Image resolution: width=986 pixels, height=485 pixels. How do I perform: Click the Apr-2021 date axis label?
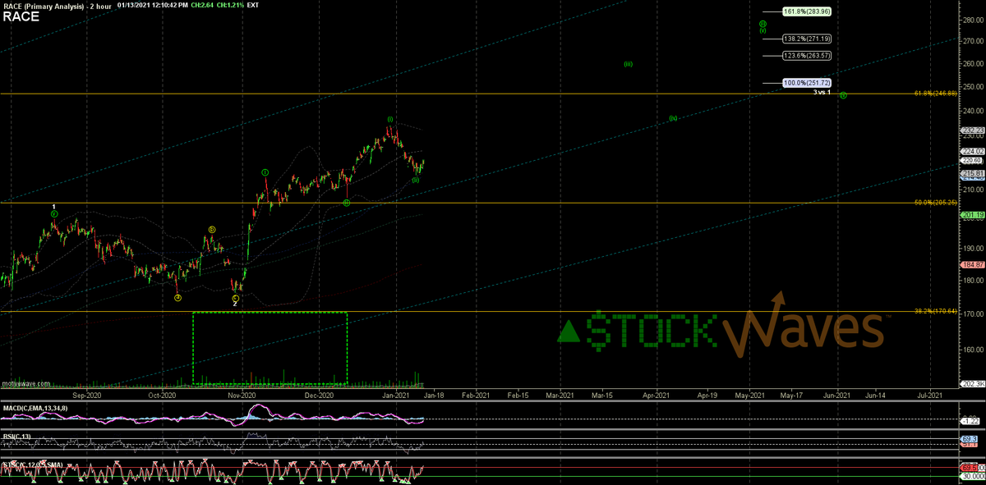pos(656,395)
